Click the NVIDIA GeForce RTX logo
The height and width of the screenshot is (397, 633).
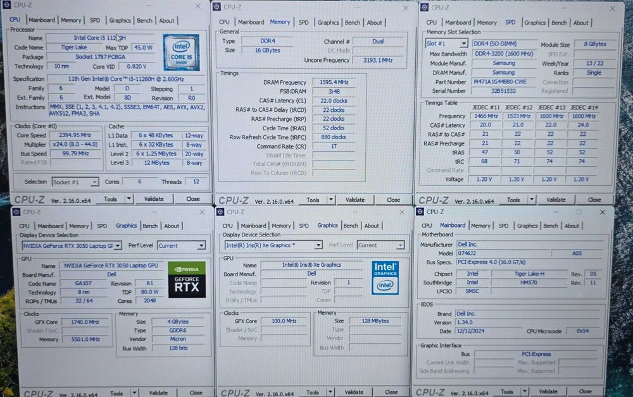(x=187, y=279)
